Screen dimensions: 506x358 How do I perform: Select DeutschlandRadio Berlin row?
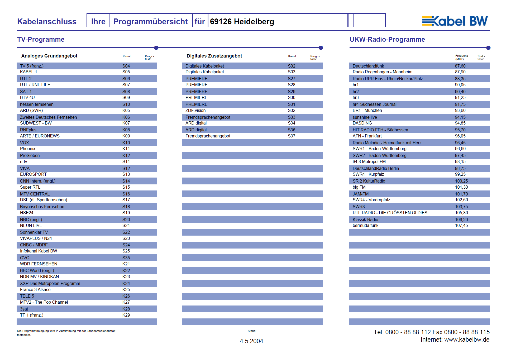click(x=419, y=168)
